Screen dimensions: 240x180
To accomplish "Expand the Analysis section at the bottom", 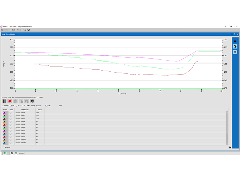I will (8, 147).
